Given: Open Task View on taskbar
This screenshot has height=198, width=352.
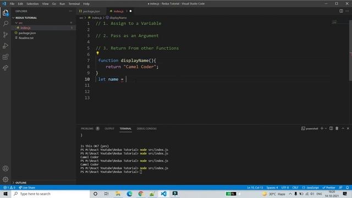Looking at the screenshot, I should [106, 194].
